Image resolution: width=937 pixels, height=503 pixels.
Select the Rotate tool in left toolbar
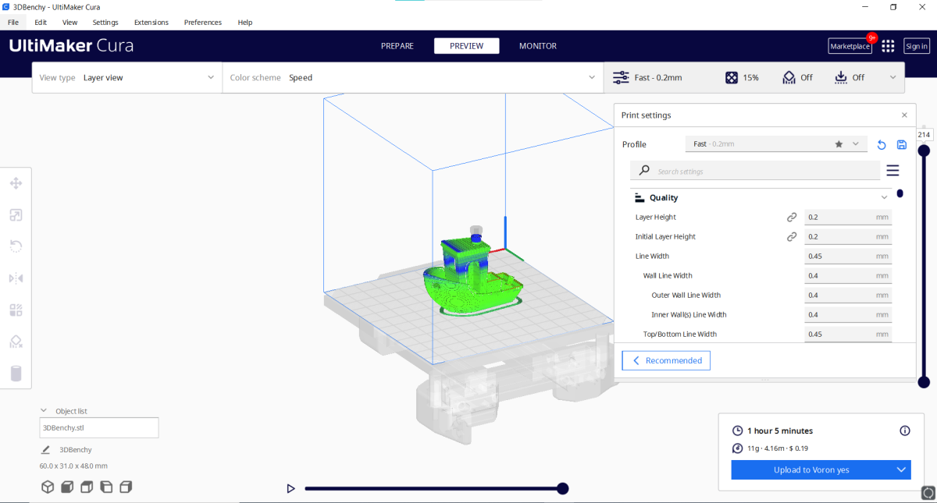[x=16, y=246]
